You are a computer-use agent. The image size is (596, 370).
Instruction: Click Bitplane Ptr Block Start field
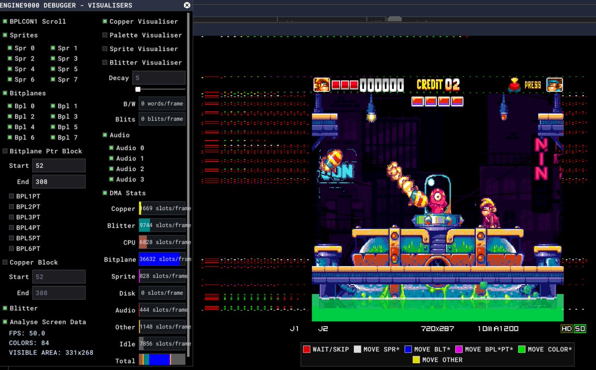coord(59,165)
